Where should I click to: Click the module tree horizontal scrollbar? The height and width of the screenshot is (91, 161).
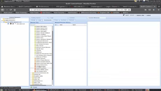click(x=38, y=85)
